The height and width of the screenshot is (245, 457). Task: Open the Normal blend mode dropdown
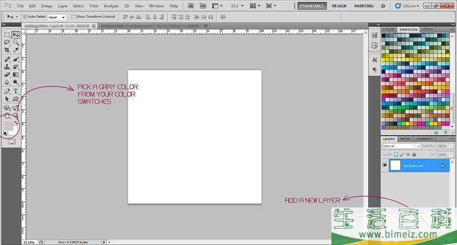401,146
